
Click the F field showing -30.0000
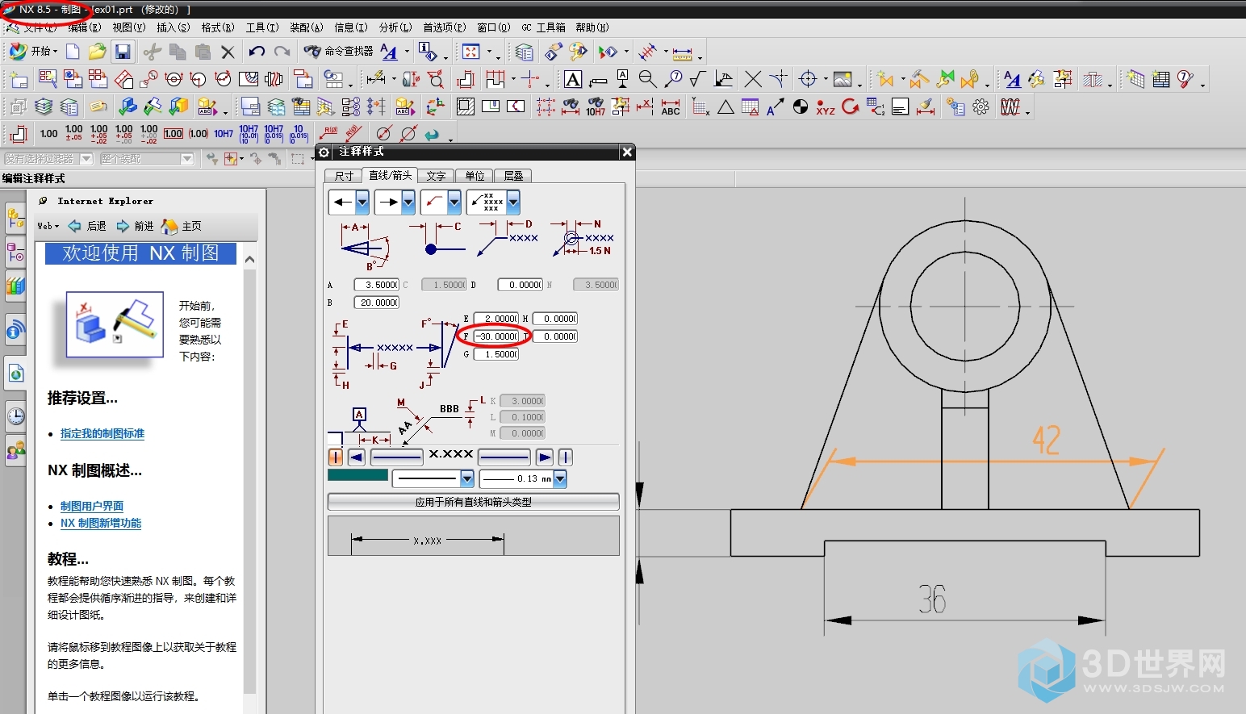pos(495,336)
